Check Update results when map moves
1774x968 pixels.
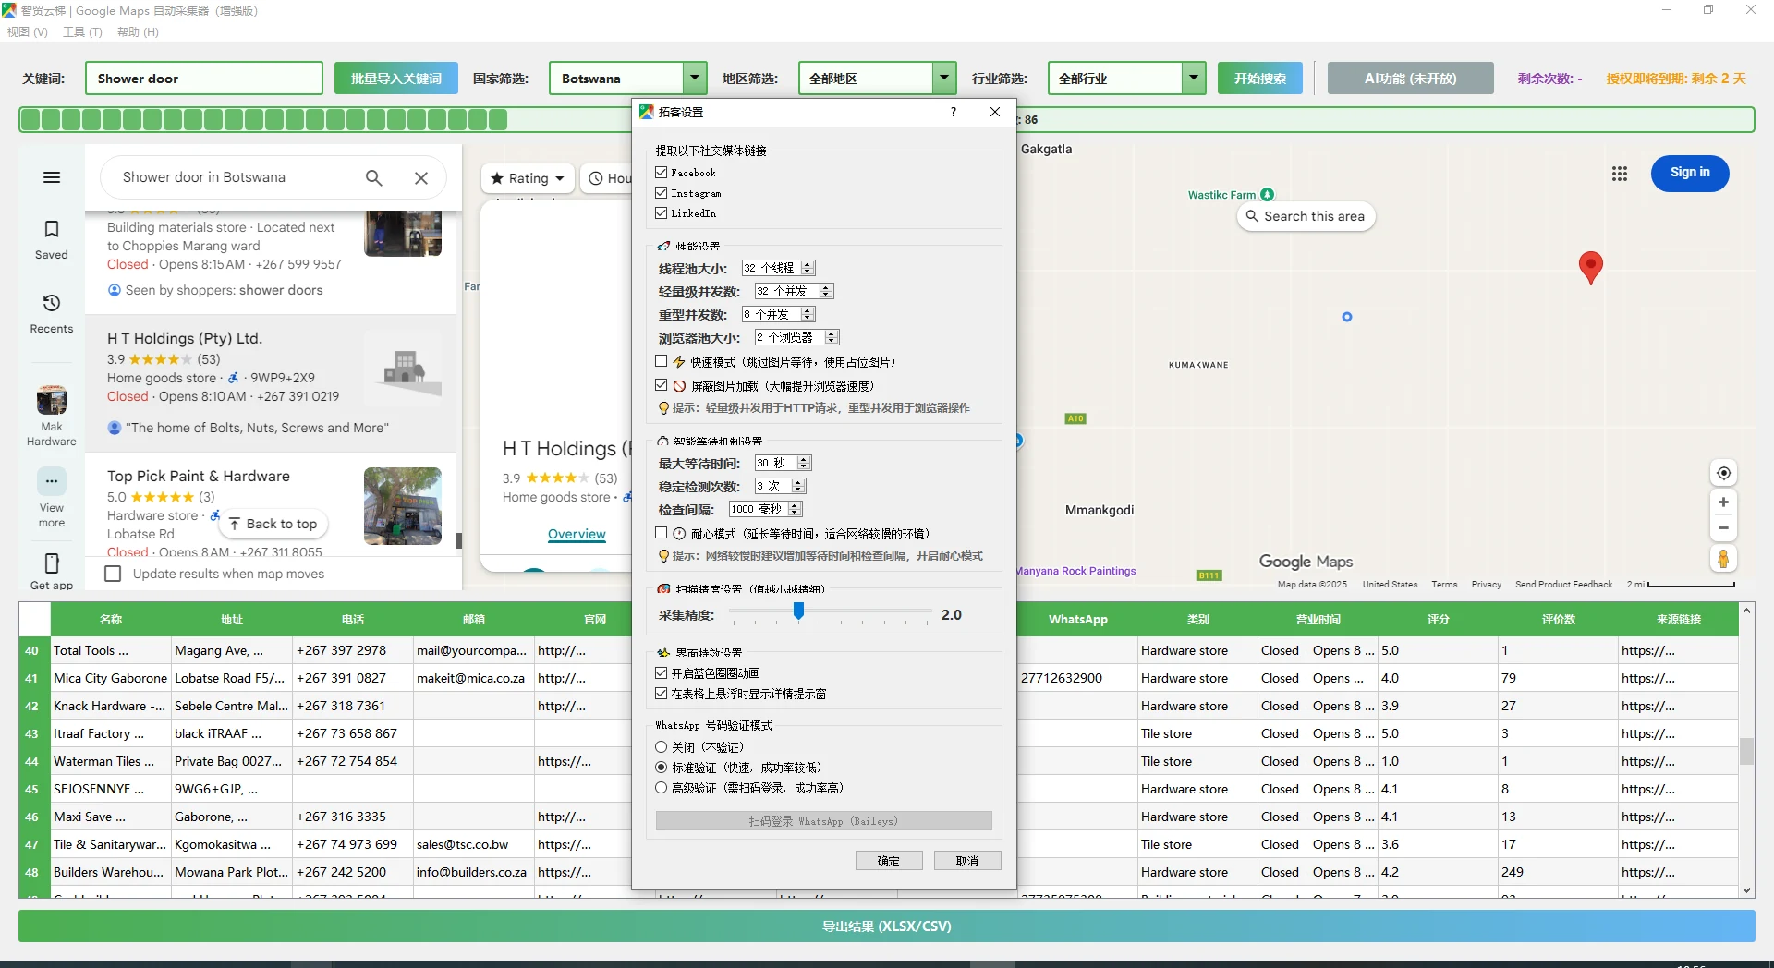point(113,574)
